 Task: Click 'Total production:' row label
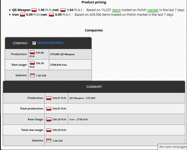click(x=32, y=109)
